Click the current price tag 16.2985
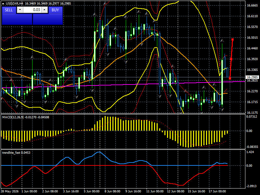The image size is (260, 195). click(252, 77)
